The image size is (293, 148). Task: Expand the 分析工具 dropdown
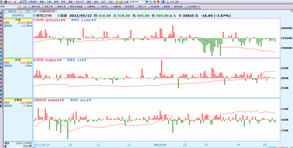[x=179, y=2]
